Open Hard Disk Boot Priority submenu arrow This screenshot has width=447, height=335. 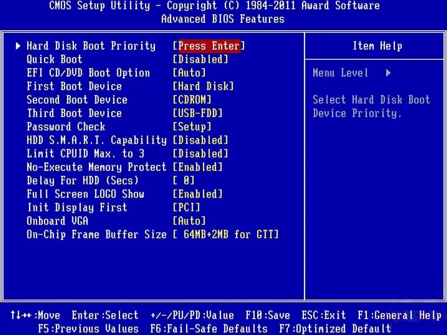click(x=18, y=46)
